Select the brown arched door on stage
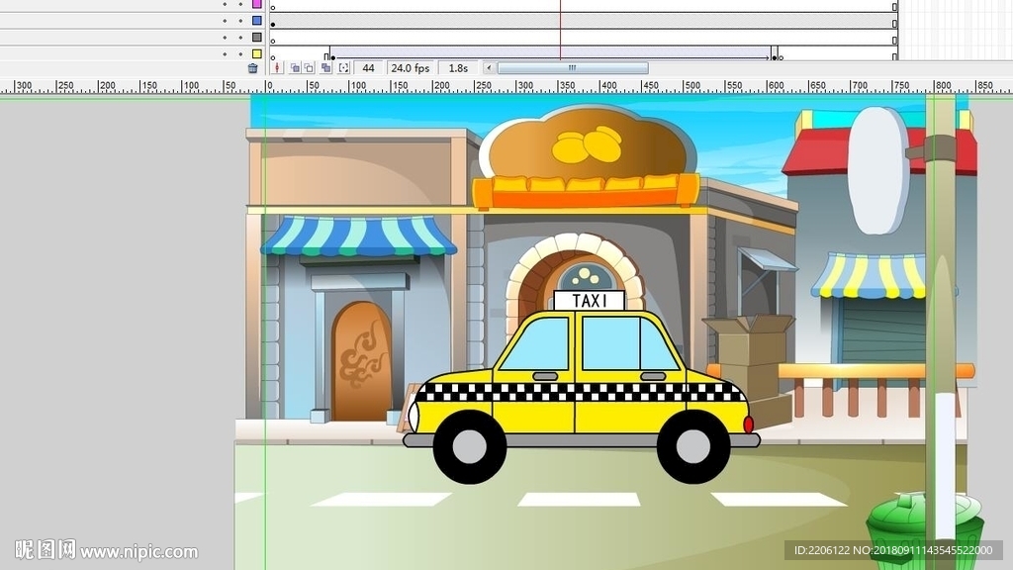This screenshot has width=1013, height=570. 362,361
